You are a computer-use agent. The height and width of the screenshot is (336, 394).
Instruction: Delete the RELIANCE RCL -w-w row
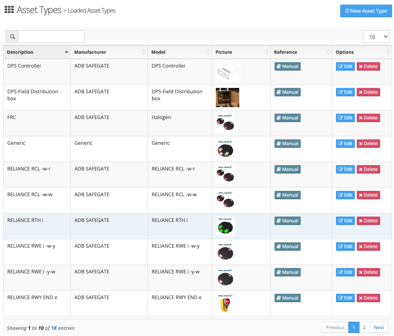[368, 195]
